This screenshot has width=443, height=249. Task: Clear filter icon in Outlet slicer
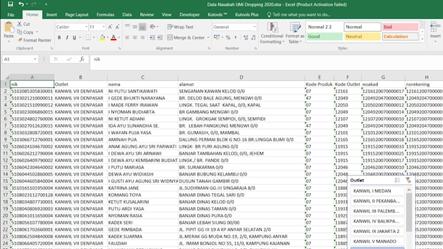point(408,180)
